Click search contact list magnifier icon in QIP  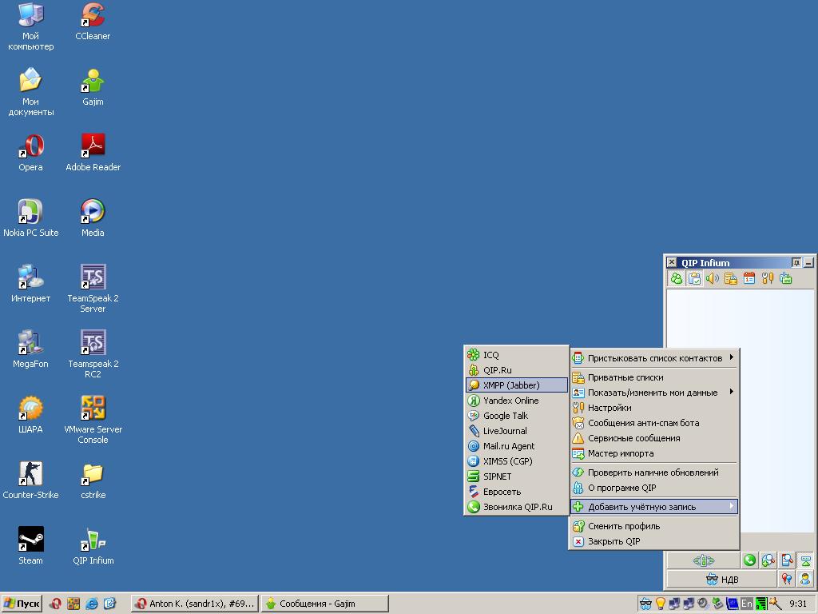[787, 560]
